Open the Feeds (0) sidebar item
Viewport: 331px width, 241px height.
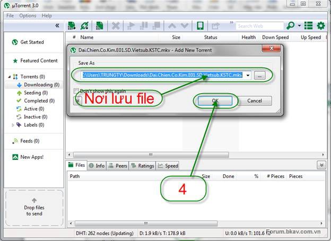30,141
